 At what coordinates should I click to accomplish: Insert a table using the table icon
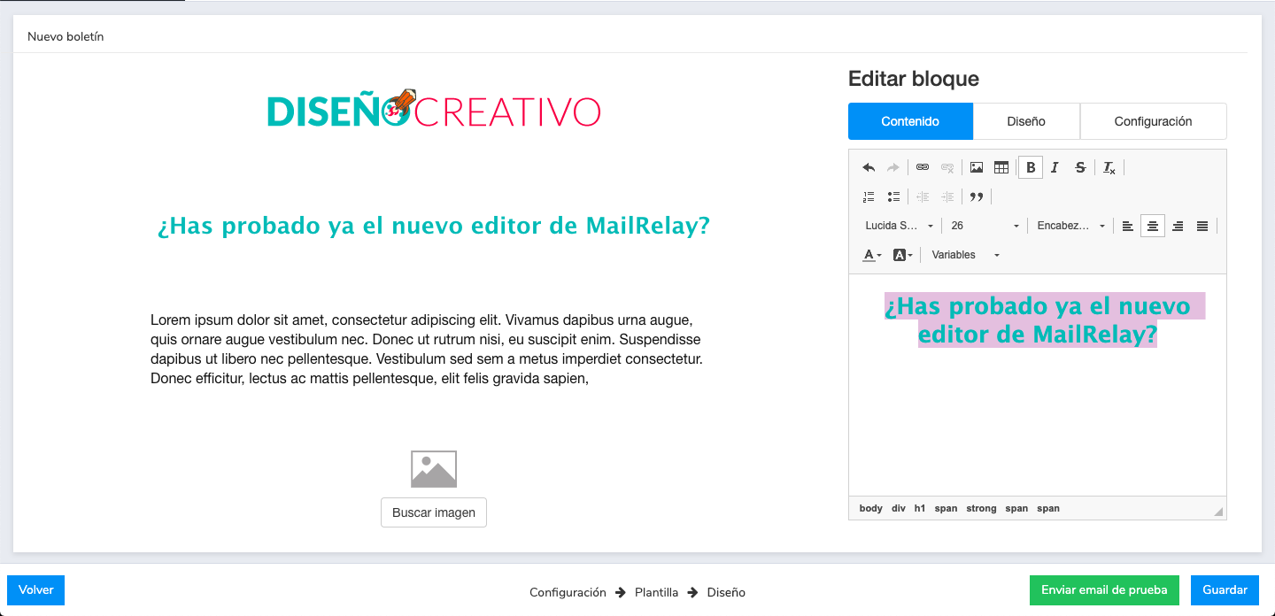1001,166
